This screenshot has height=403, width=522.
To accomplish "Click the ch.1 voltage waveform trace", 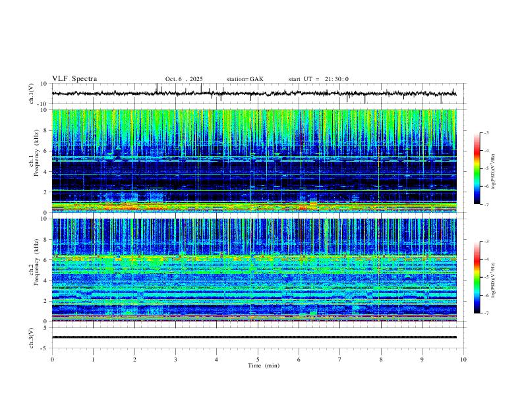I will [254, 94].
